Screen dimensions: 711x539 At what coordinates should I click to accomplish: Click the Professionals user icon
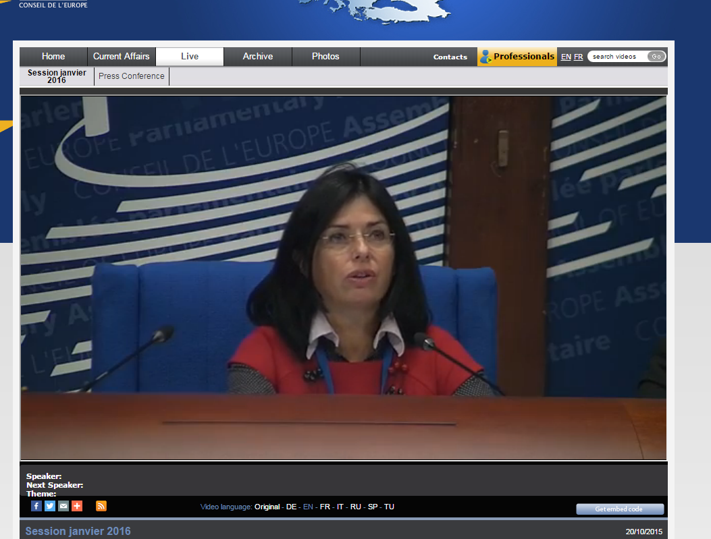click(485, 57)
